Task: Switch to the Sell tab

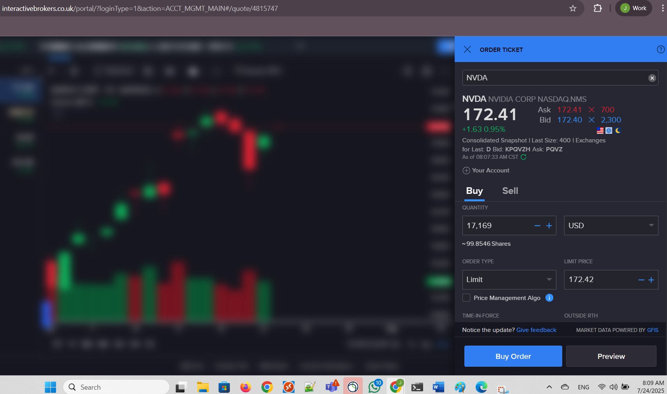Action: (x=510, y=191)
